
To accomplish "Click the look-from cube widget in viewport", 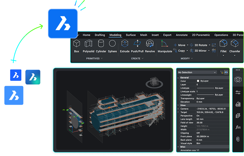I will coord(154,82).
